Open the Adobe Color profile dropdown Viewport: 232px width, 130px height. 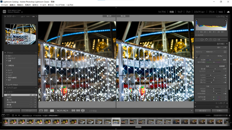pos(211,52)
